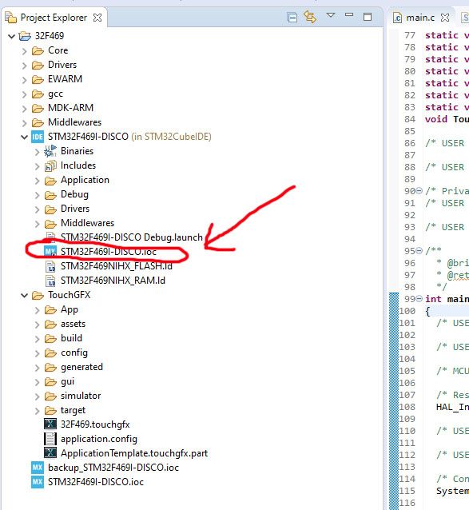Expand the TouchGFX App folder
Image resolution: width=469 pixels, height=510 pixels.
tap(37, 310)
